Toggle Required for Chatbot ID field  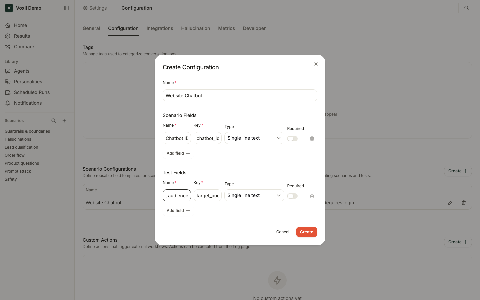[x=292, y=139]
